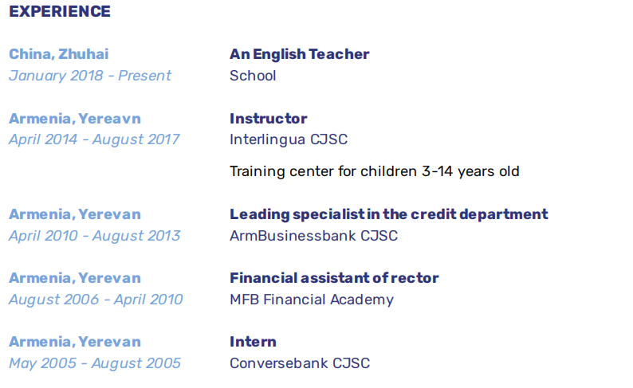Click the Instructor job title
The image size is (633, 388).
click(x=268, y=119)
